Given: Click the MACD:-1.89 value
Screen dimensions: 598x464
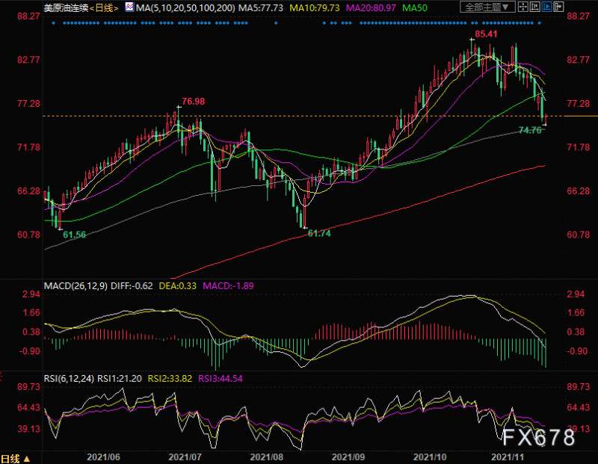Looking at the screenshot, I should (x=228, y=286).
